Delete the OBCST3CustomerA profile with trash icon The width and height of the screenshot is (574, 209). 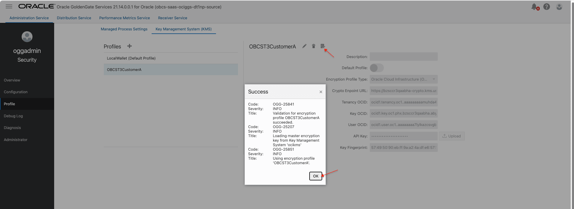(313, 46)
